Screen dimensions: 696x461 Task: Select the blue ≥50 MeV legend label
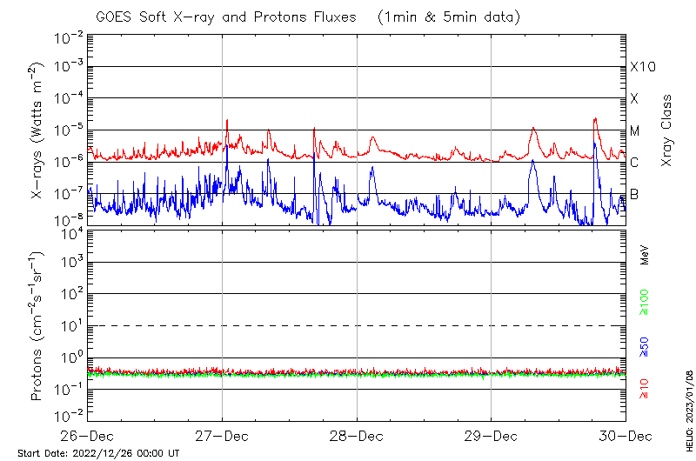point(645,346)
